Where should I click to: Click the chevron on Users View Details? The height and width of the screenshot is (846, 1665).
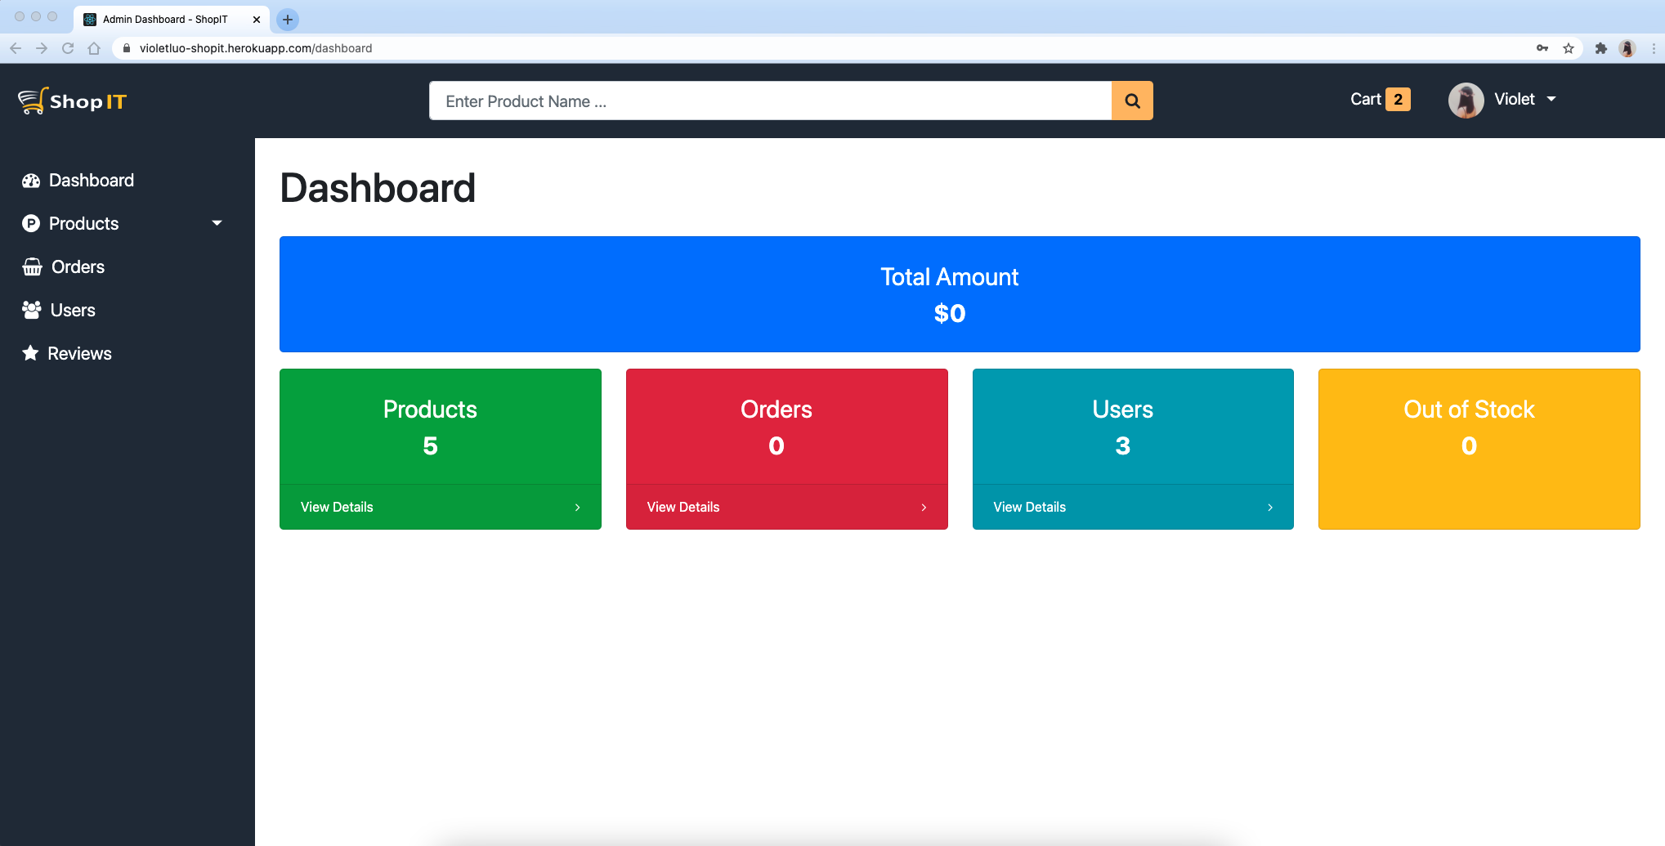point(1270,508)
